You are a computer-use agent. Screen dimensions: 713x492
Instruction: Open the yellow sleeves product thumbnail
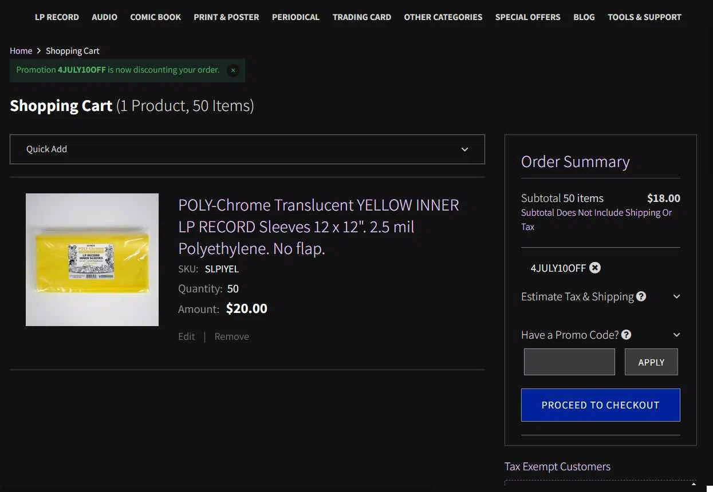coord(92,260)
